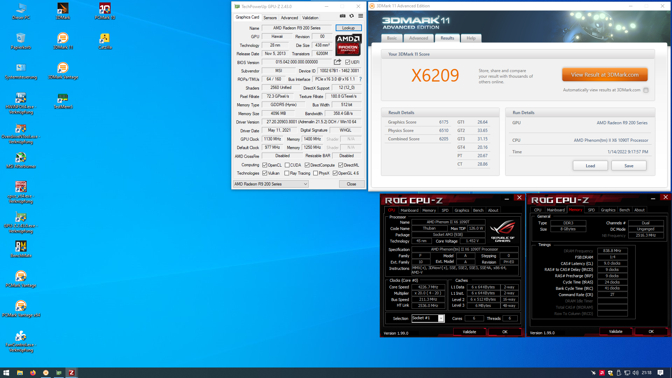Click X6209 score text
Image resolution: width=672 pixels, height=378 pixels.
click(x=435, y=75)
